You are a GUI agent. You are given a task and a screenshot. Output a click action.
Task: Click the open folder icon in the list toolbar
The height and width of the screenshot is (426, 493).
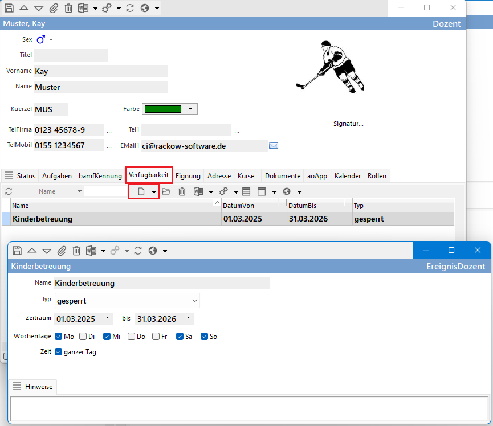tap(166, 192)
